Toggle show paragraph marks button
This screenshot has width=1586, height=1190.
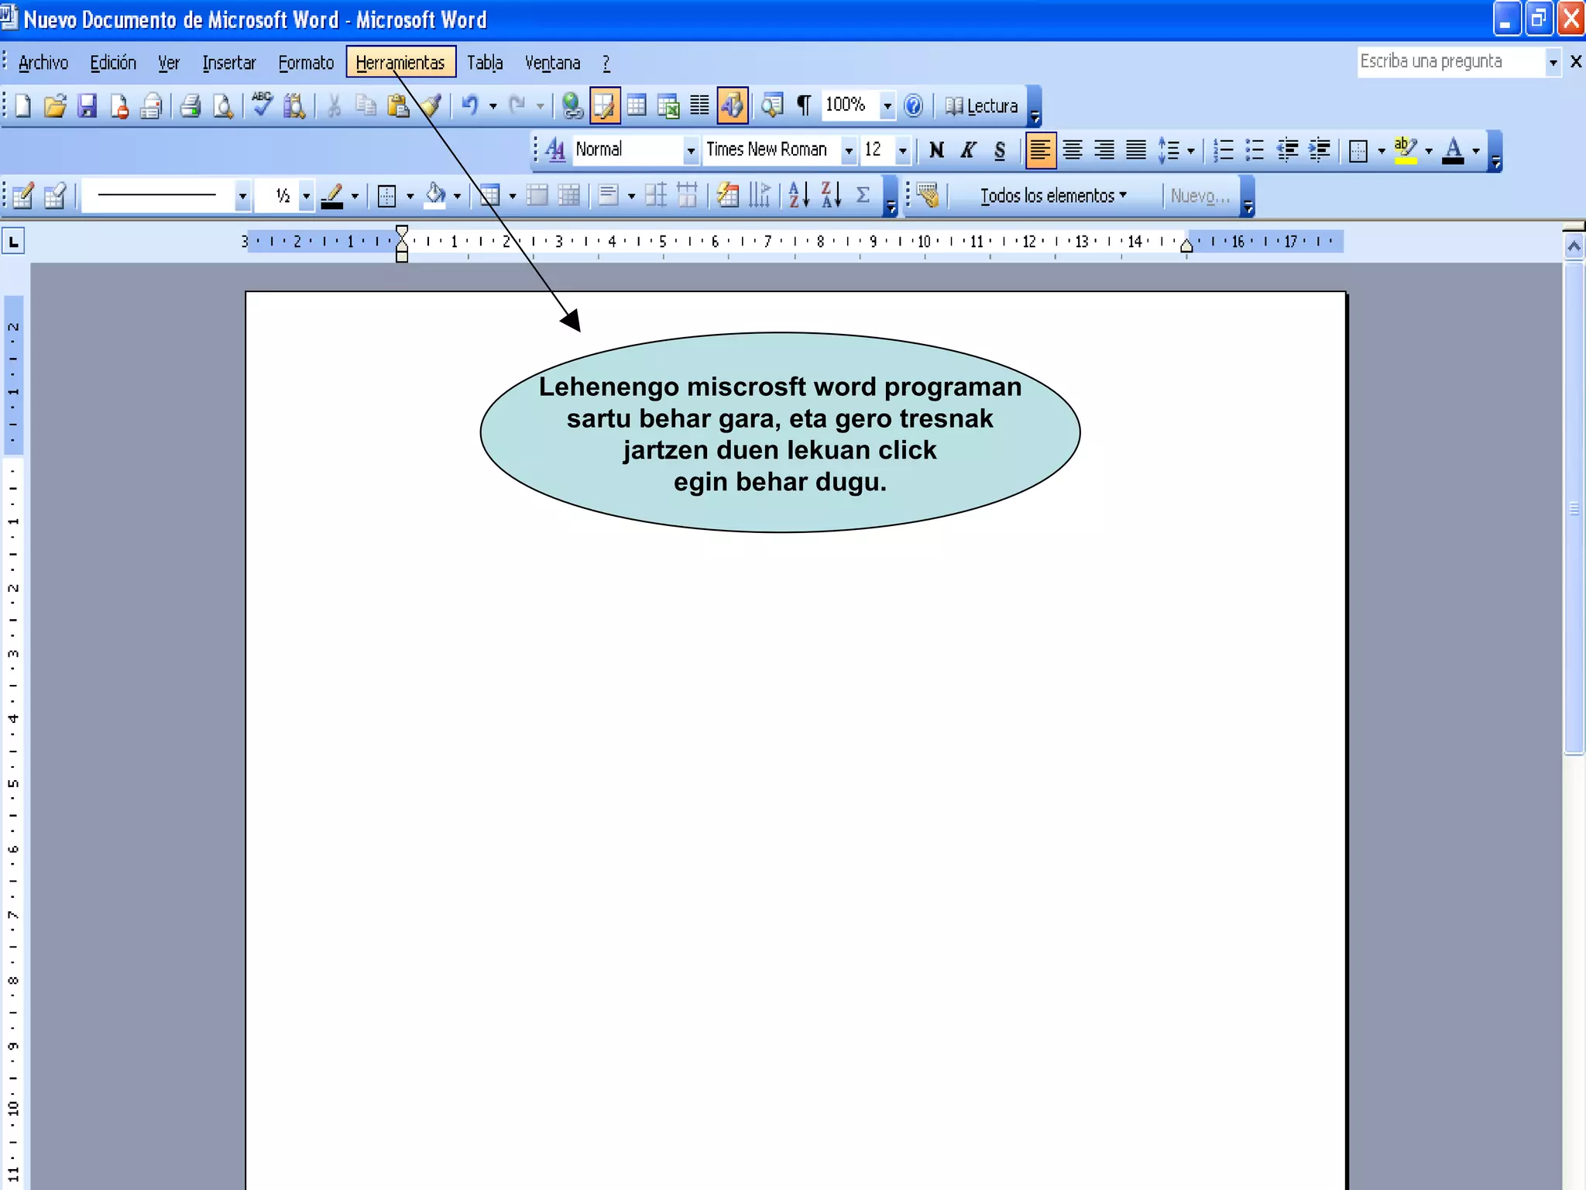[804, 105]
